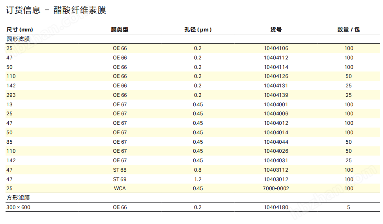Select the 货号 column header

(276, 30)
